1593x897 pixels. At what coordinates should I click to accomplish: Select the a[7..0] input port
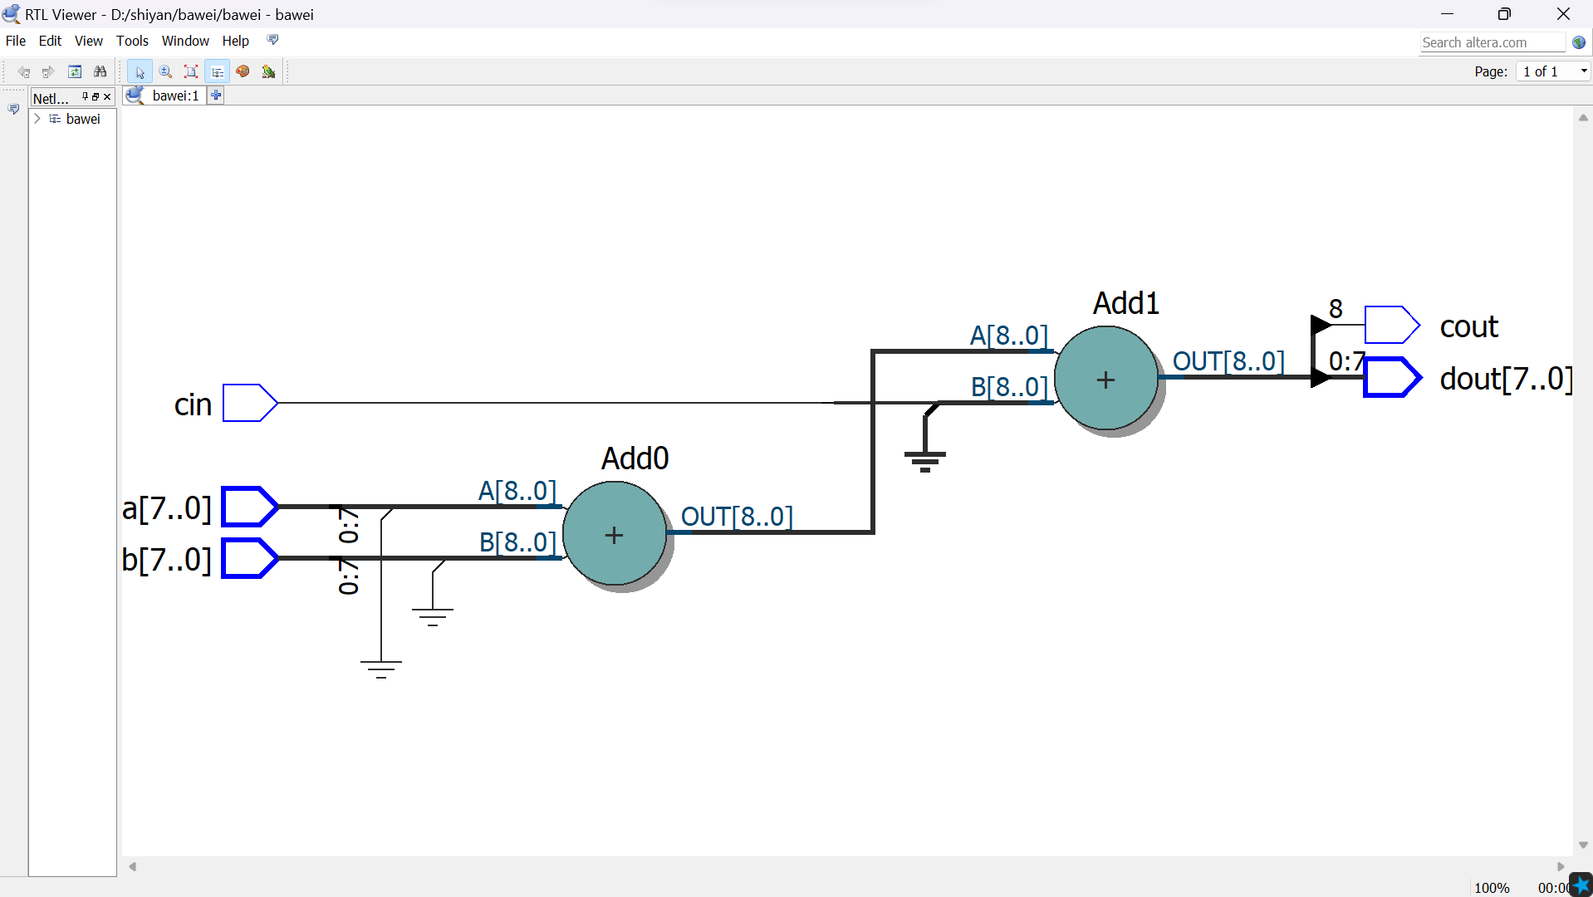pyautogui.click(x=250, y=507)
